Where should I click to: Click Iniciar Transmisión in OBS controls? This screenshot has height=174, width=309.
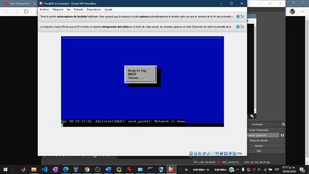259,130
